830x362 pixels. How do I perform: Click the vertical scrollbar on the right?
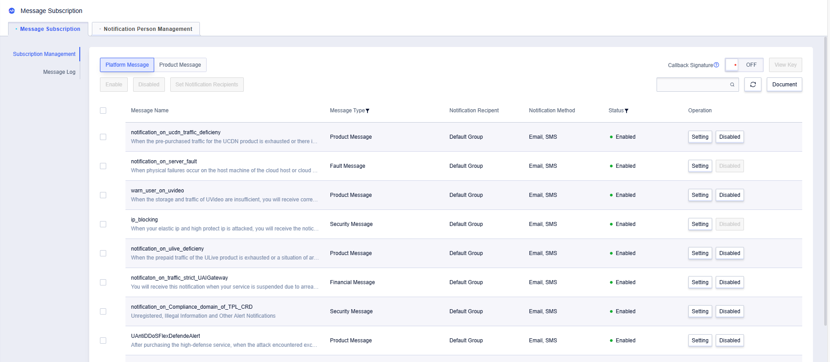point(826,179)
